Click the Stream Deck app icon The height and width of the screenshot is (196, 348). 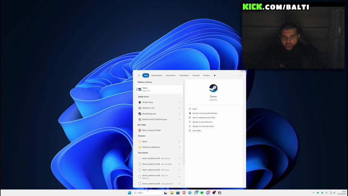140,102
